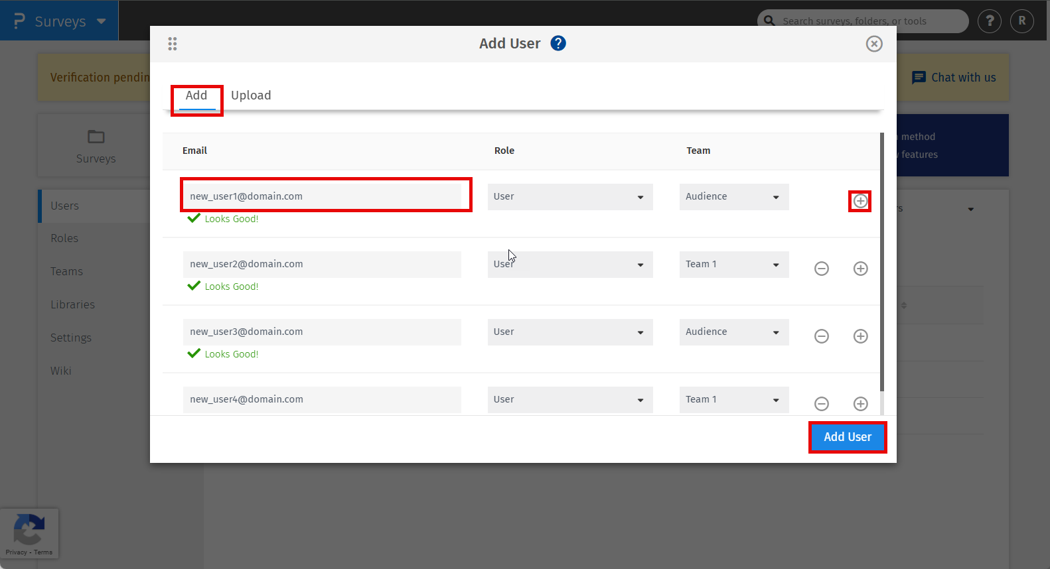
Task: Click plus icon in new_user2 row
Action: [860, 269]
